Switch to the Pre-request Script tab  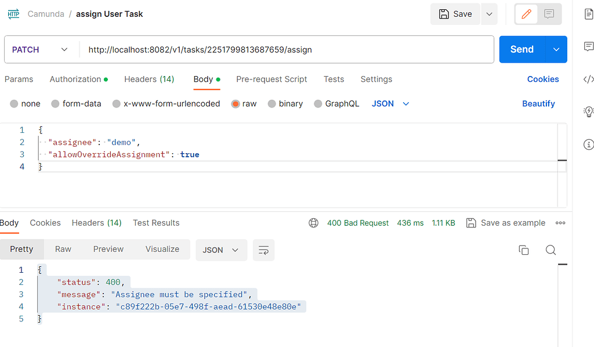[x=271, y=79]
